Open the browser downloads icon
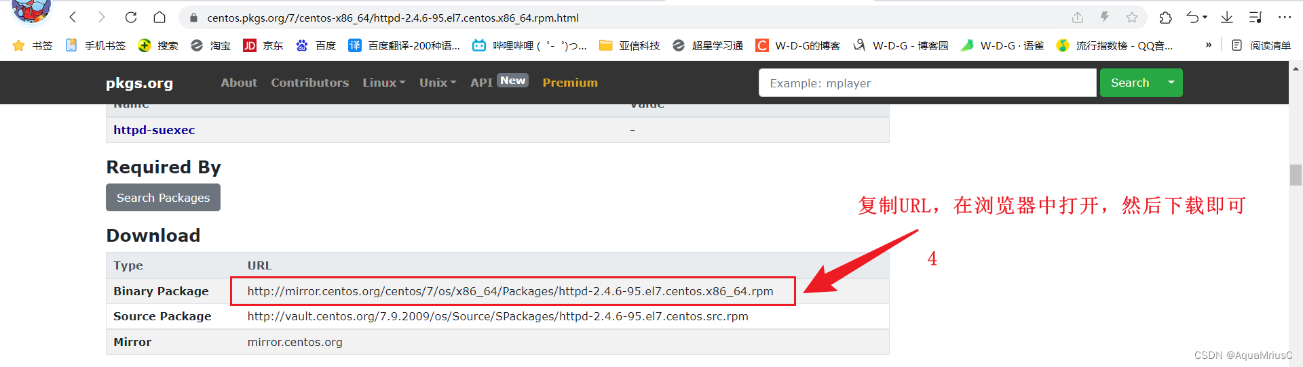The width and height of the screenshot is (1303, 367). click(1226, 18)
